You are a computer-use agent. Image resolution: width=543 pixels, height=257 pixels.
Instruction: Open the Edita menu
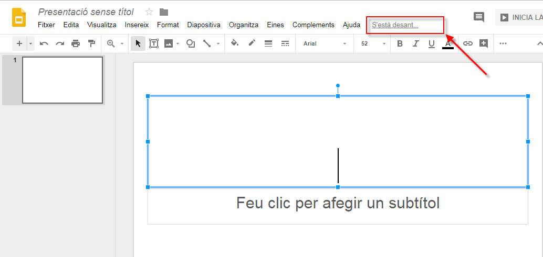71,25
